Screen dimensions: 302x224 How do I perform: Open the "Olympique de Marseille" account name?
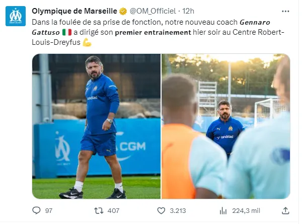click(x=74, y=11)
